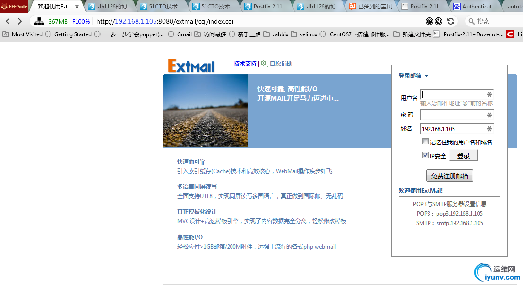Click the ExtMail logo

(x=191, y=66)
